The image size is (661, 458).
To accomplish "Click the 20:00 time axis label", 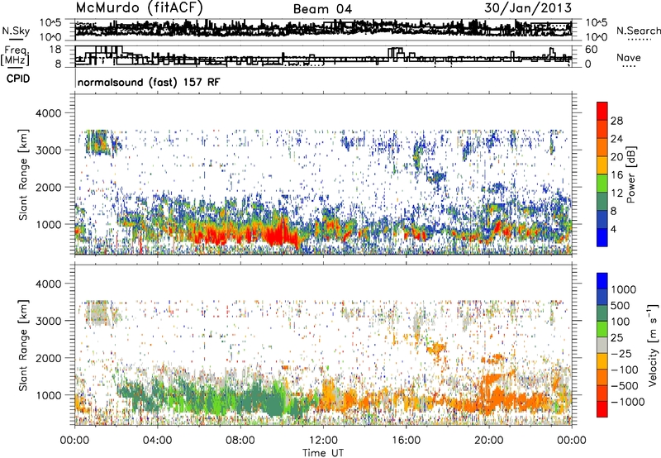I will pos(489,441).
